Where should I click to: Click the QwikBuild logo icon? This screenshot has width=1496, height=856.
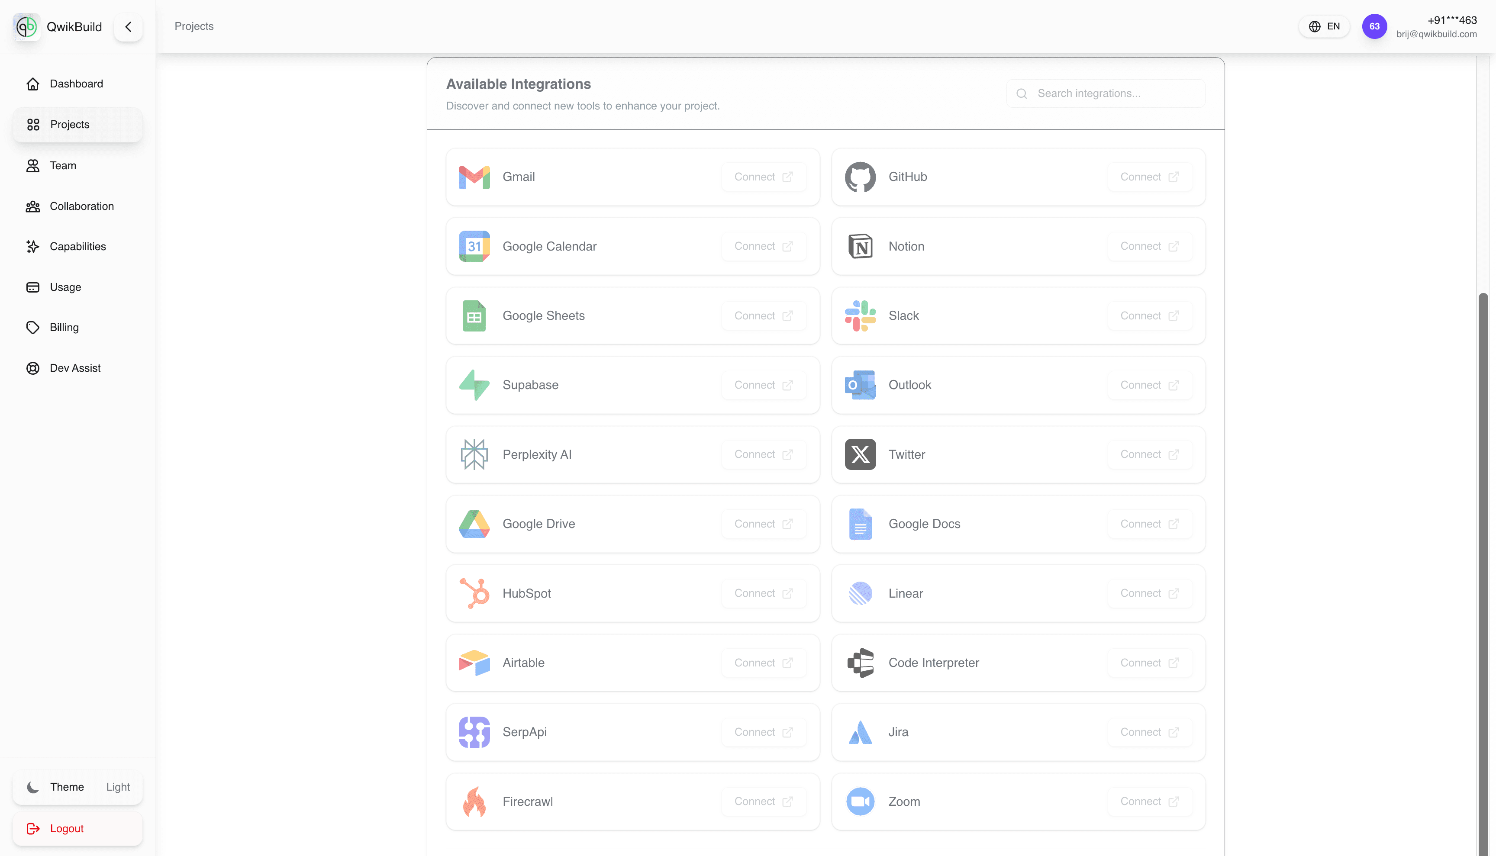[x=26, y=26]
